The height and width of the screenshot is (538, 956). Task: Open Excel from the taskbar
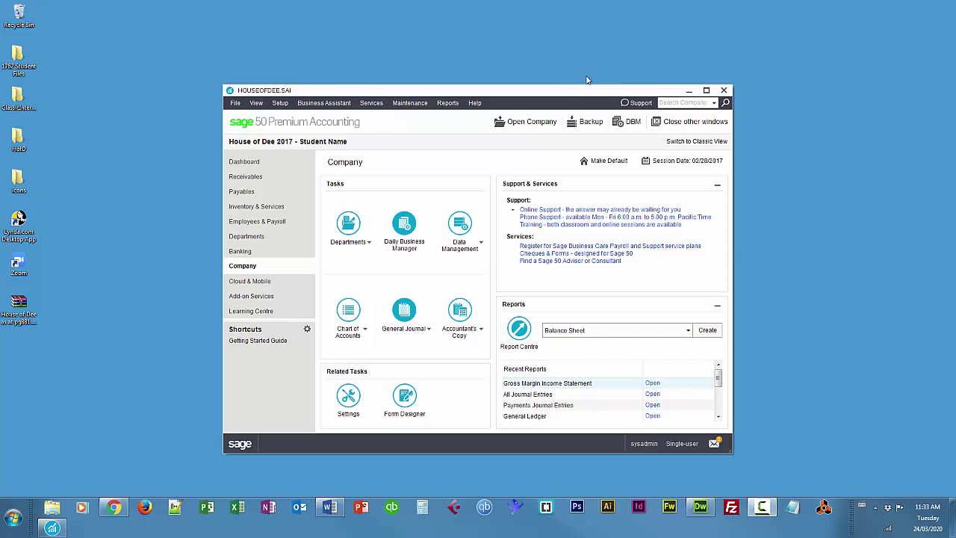[x=238, y=508]
